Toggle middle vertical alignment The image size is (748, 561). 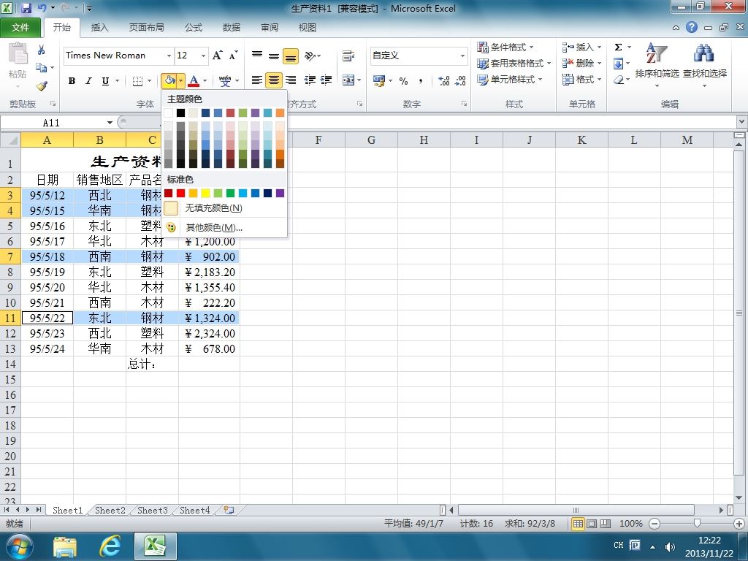[x=274, y=56]
